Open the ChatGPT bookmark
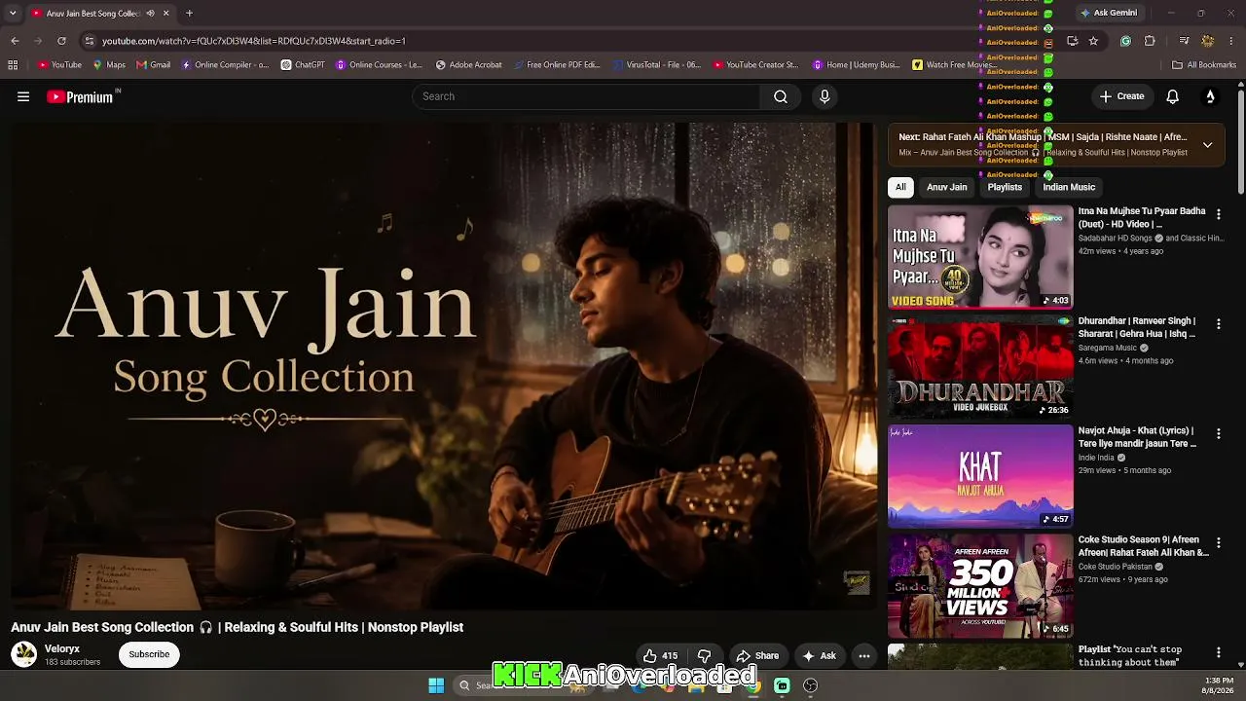The height and width of the screenshot is (701, 1246). click(x=303, y=65)
